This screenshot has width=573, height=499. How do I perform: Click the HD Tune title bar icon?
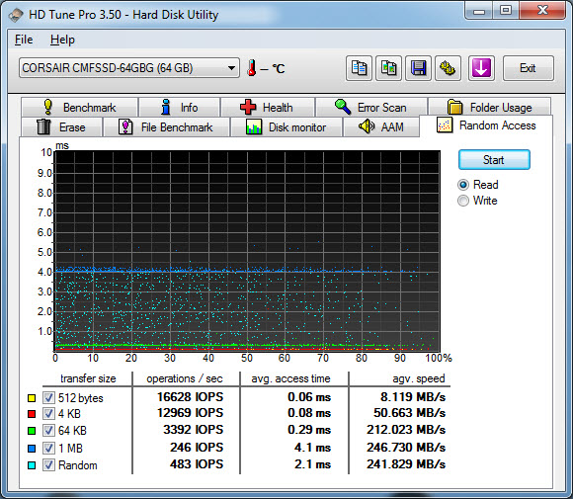point(16,15)
